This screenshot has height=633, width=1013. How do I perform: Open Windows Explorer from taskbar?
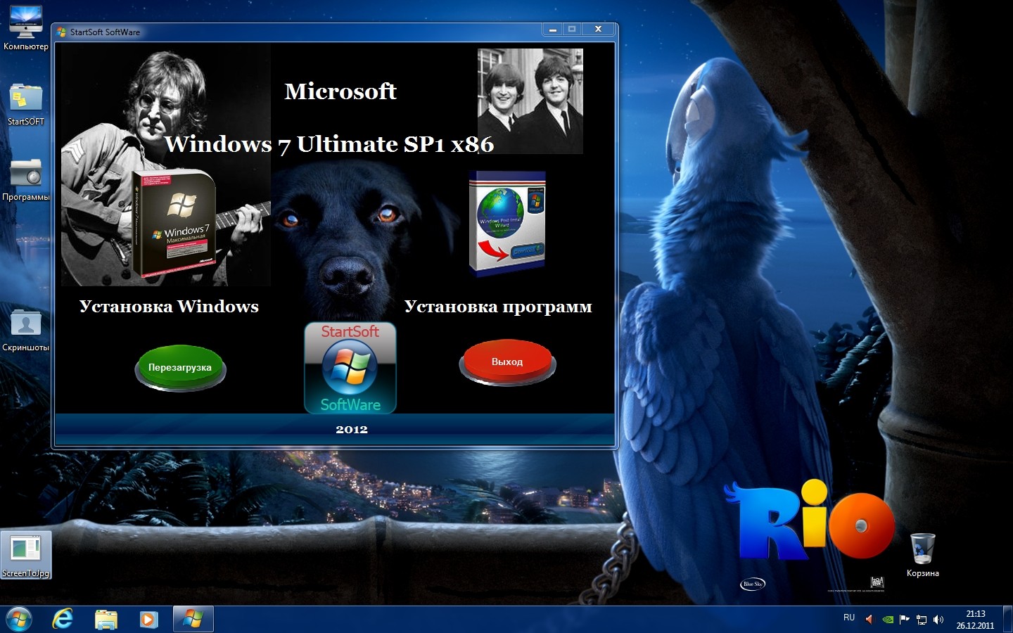point(106,620)
